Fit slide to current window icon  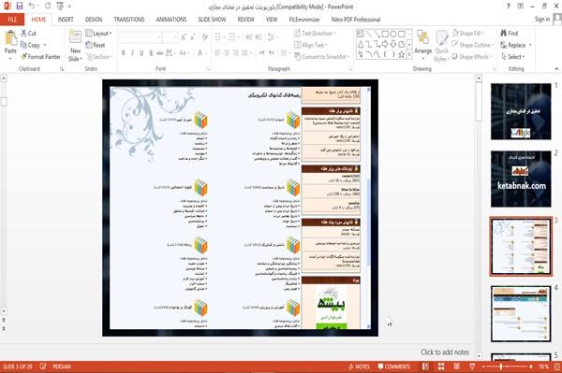point(557,366)
